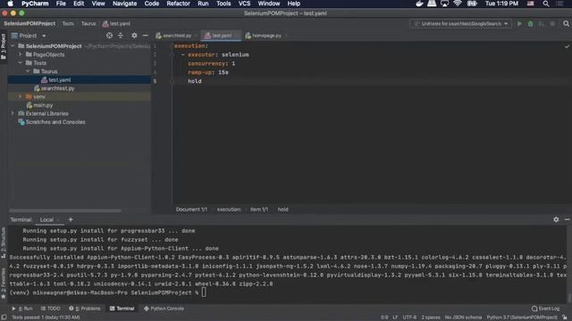Select searchtest.py in project tree
572x321 pixels.
(57, 88)
